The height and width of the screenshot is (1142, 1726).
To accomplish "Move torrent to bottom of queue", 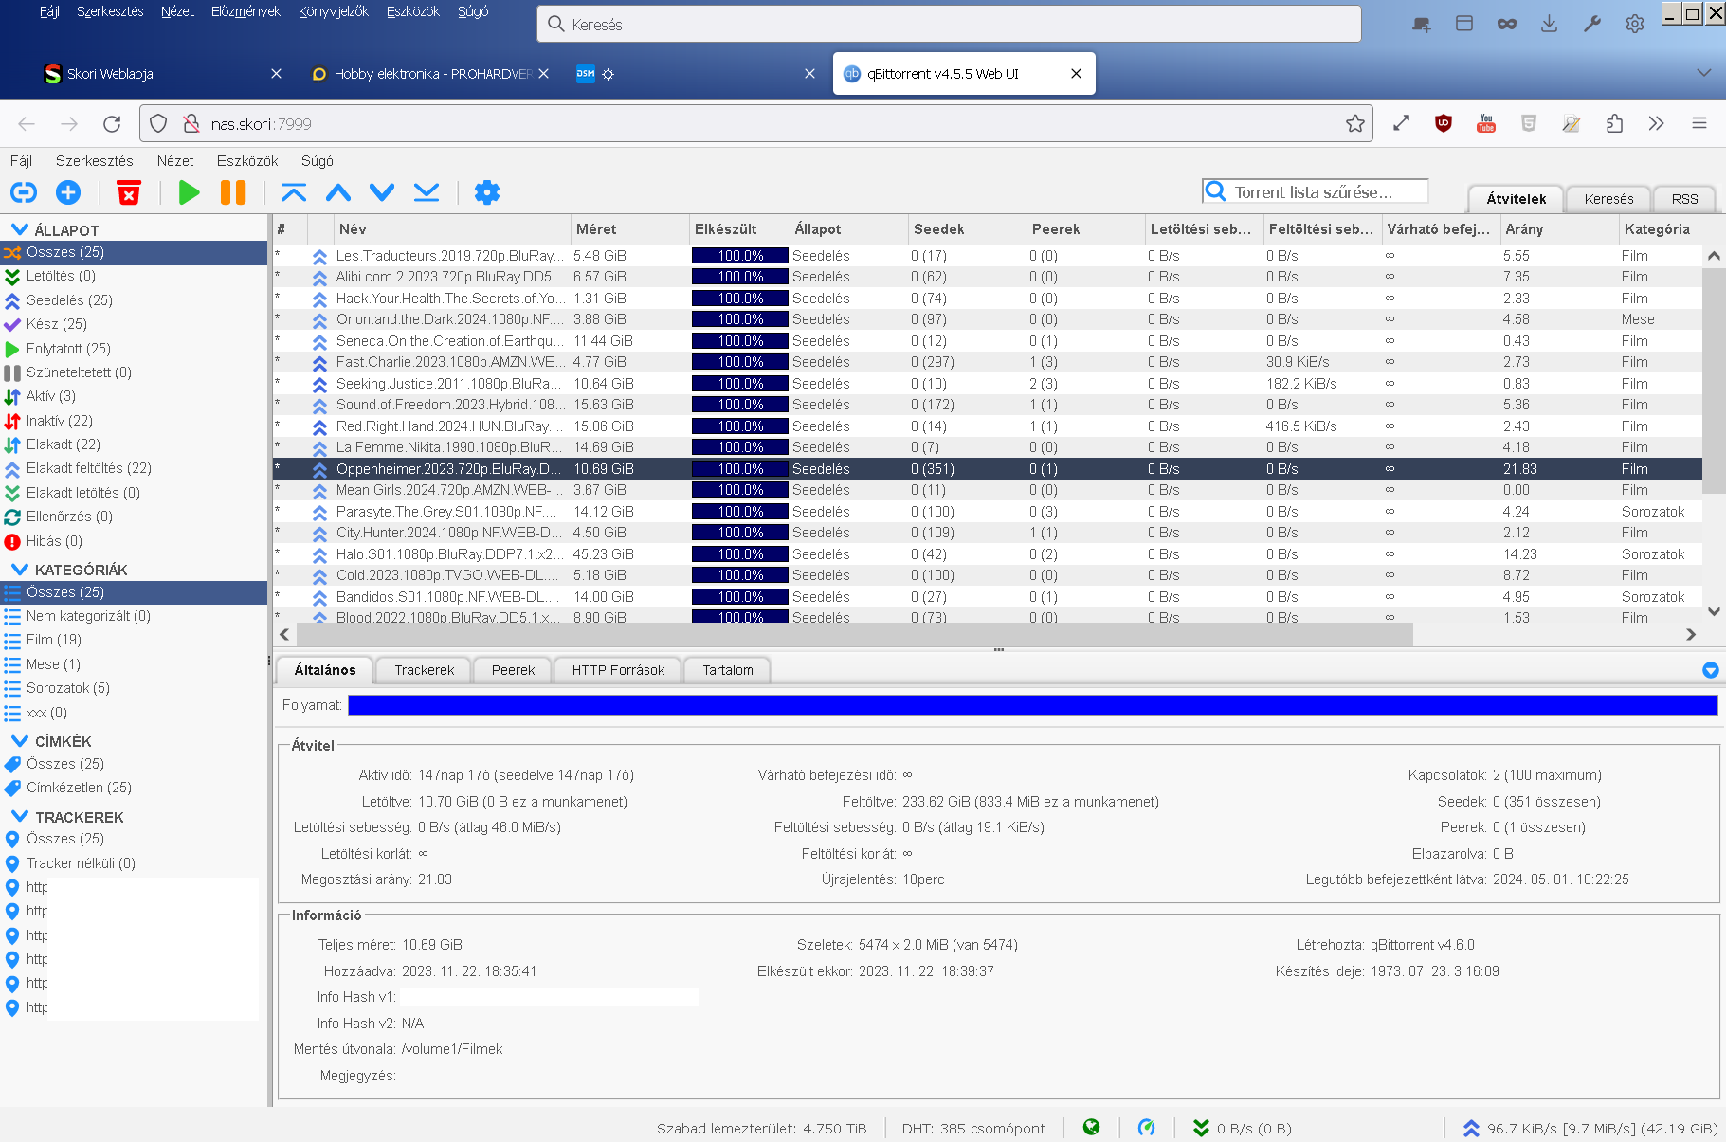I will 427,192.
